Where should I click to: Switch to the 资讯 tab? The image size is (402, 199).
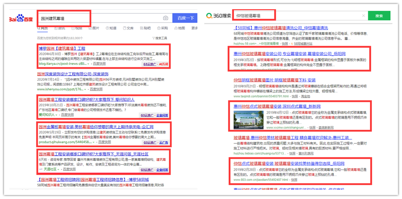[x=59, y=28]
